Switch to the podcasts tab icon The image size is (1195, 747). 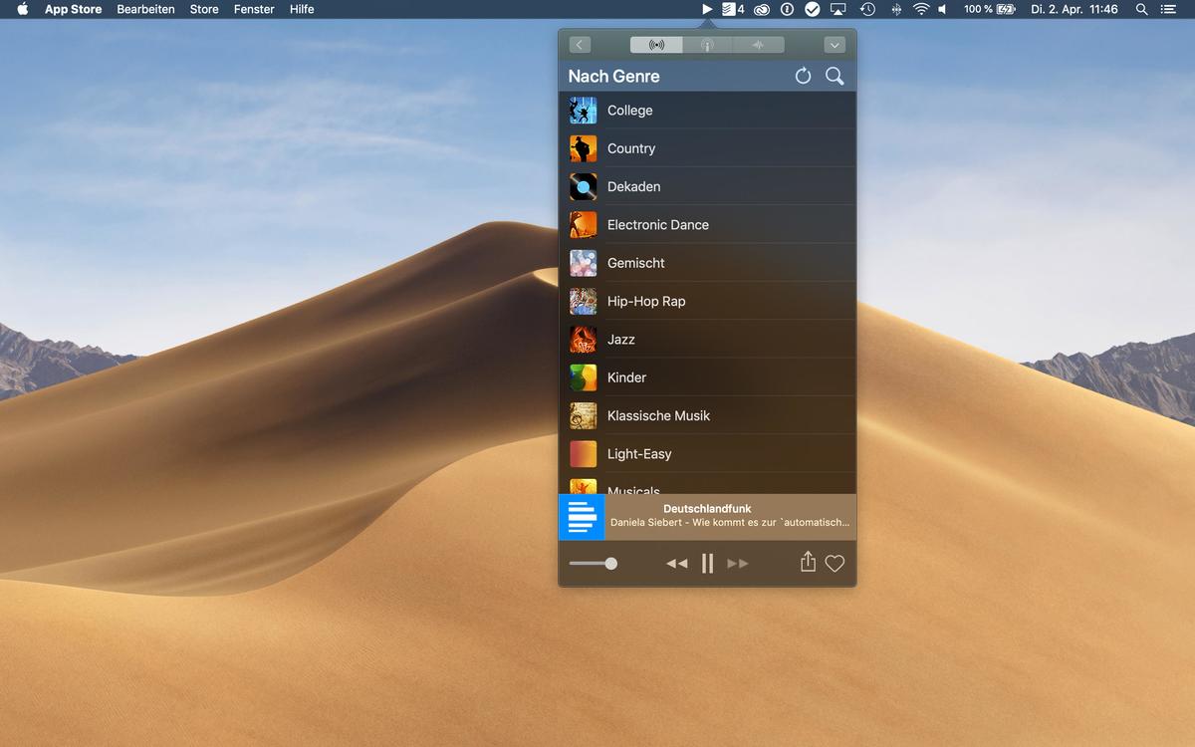point(707,45)
